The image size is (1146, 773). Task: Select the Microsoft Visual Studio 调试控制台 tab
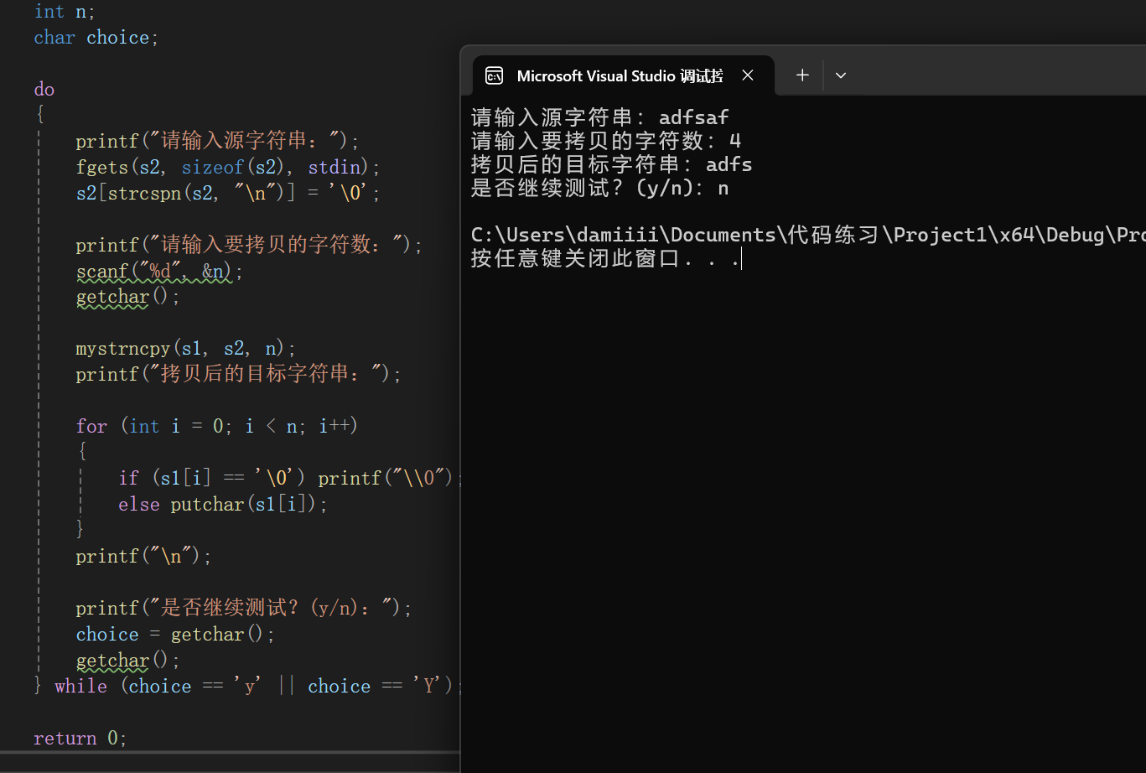pos(620,75)
